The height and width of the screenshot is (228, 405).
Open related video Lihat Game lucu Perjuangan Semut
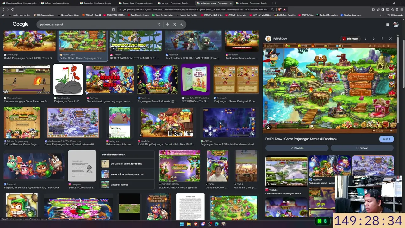286,175
